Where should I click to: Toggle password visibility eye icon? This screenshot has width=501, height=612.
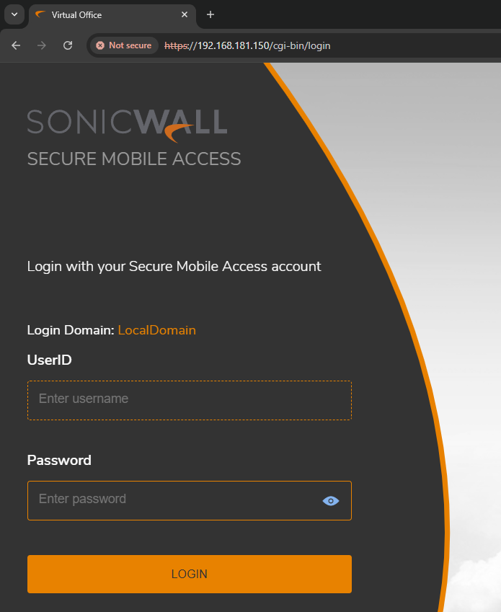click(331, 501)
